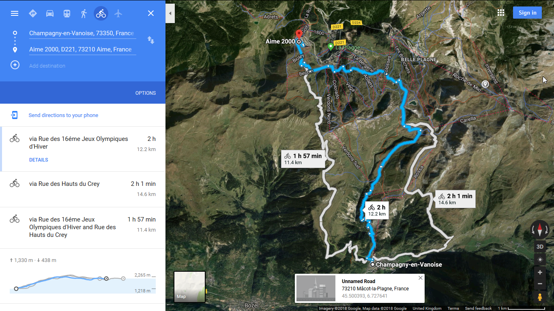The image size is (554, 311).
Task: Expand DETAILS for first route
Action: point(39,160)
